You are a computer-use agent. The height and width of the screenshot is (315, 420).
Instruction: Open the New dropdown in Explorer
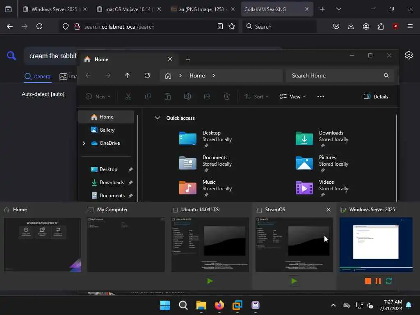pos(98,97)
